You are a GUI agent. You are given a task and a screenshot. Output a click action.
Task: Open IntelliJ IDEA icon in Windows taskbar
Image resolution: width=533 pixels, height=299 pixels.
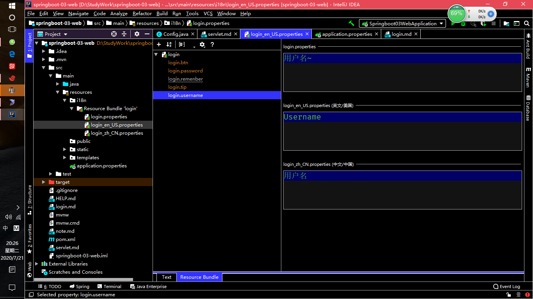point(12,114)
